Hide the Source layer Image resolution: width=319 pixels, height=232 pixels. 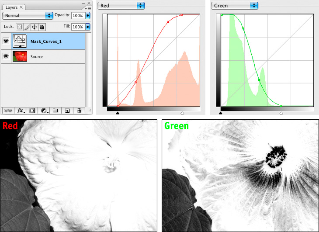click(6, 56)
